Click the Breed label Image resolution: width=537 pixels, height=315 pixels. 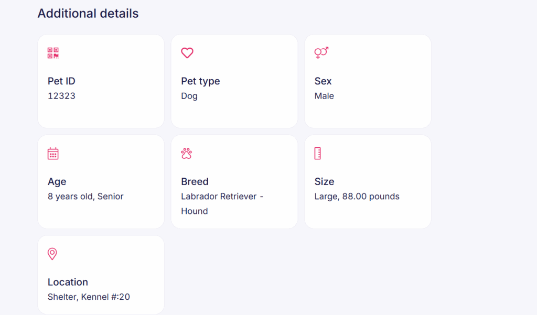pyautogui.click(x=195, y=181)
